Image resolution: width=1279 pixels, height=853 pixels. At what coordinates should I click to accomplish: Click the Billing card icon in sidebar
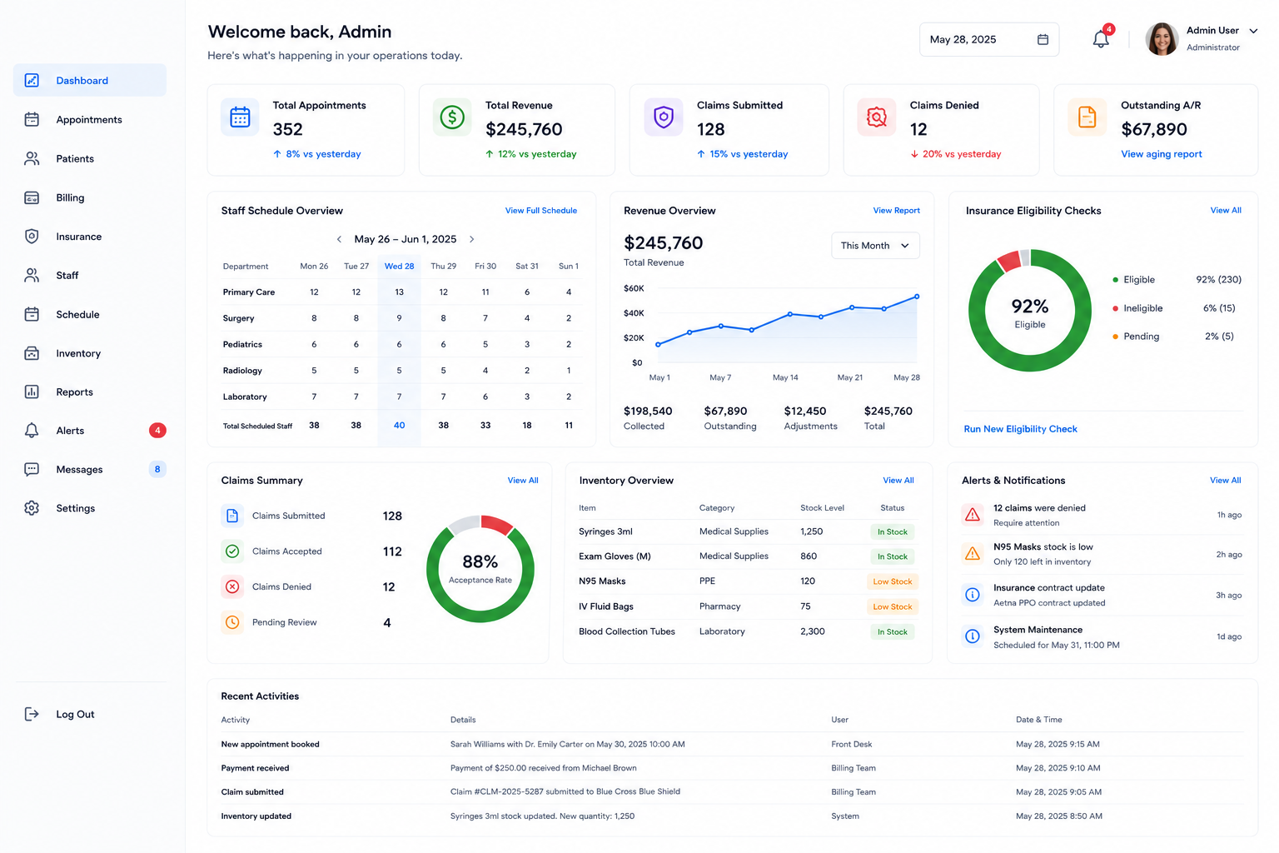(x=32, y=197)
